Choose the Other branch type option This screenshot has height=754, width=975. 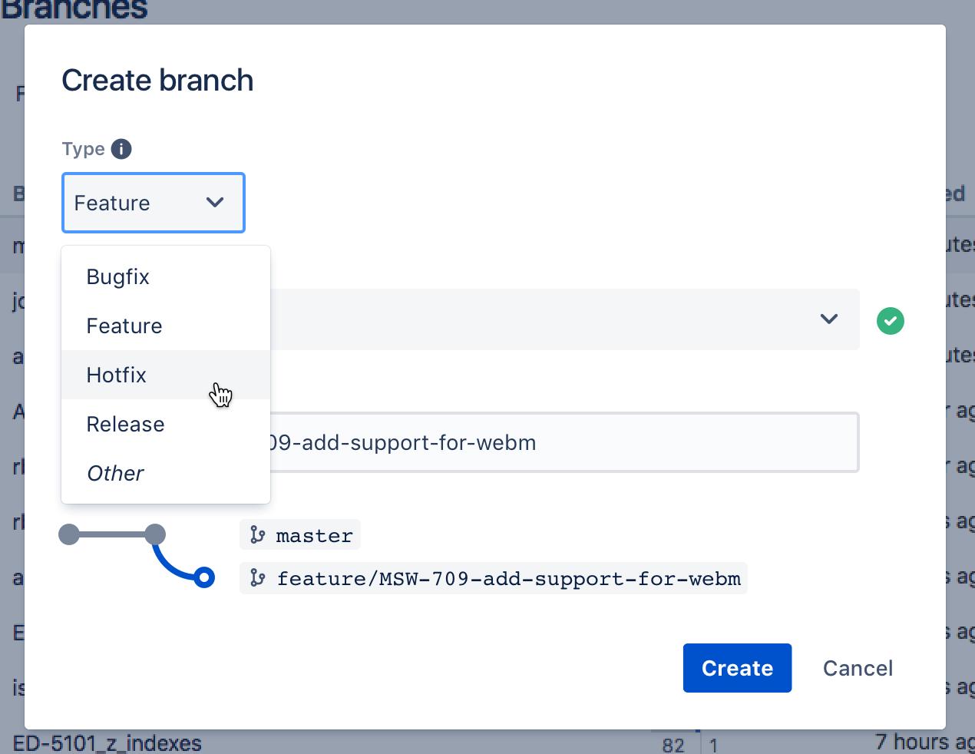tap(116, 473)
